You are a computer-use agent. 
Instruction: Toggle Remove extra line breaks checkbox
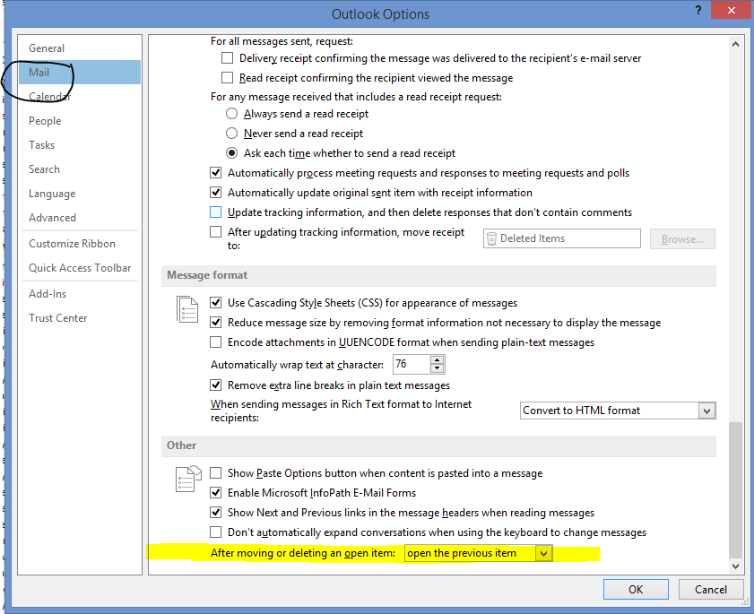(216, 385)
